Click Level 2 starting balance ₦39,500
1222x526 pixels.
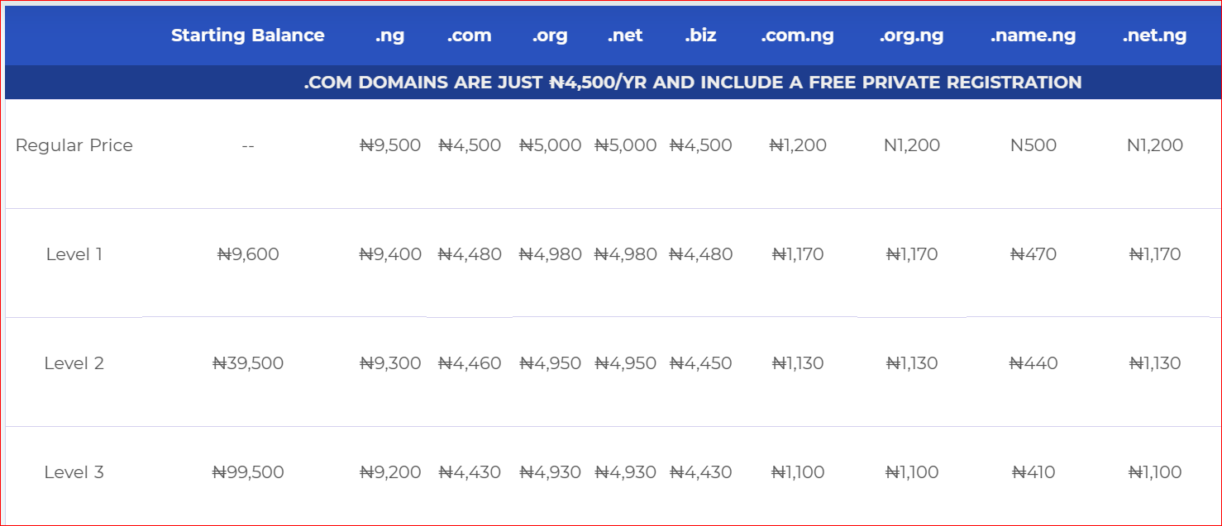pyautogui.click(x=248, y=363)
